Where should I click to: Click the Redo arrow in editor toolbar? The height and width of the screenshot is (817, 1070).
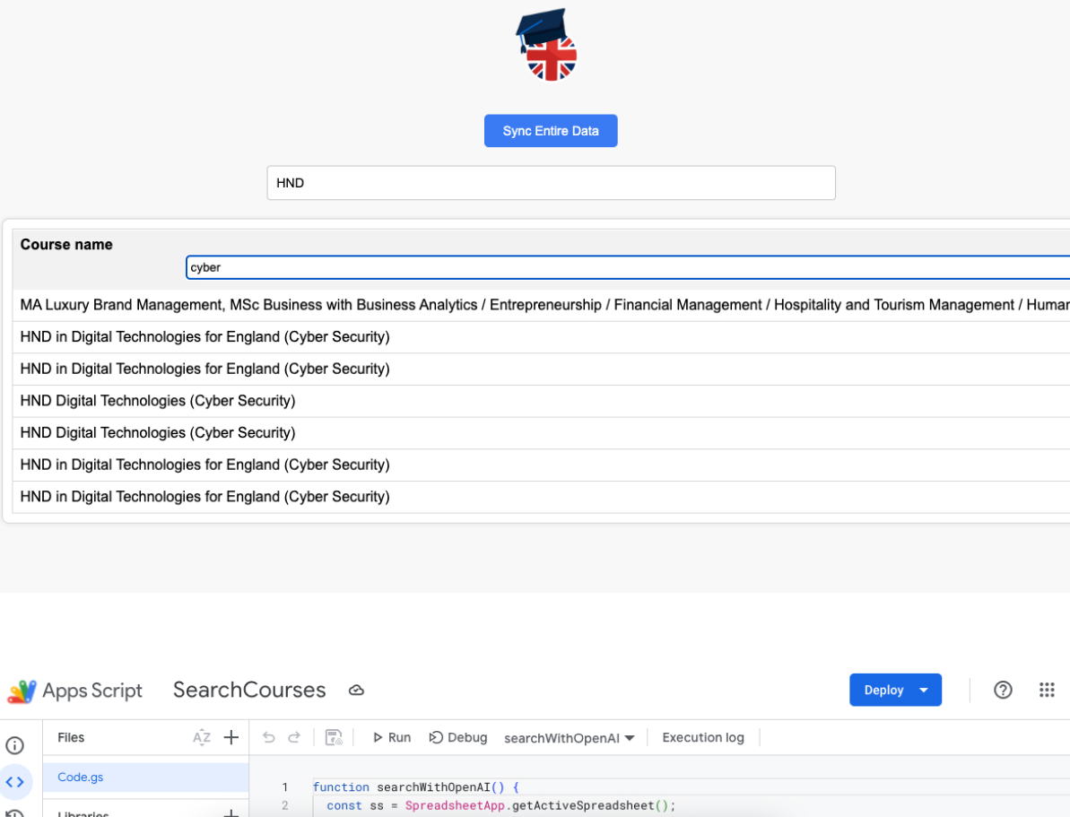click(294, 737)
